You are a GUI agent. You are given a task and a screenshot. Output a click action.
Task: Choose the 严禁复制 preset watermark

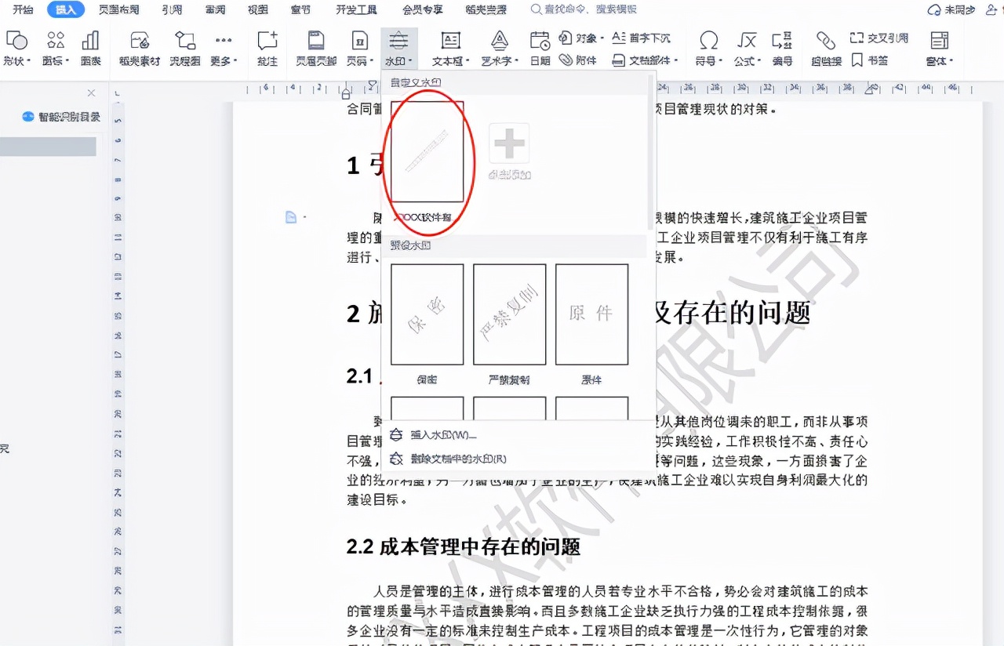pos(509,314)
